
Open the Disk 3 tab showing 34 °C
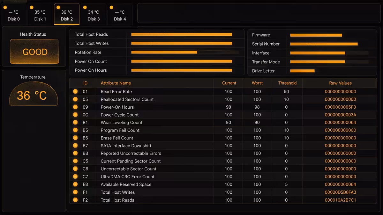(94, 14)
